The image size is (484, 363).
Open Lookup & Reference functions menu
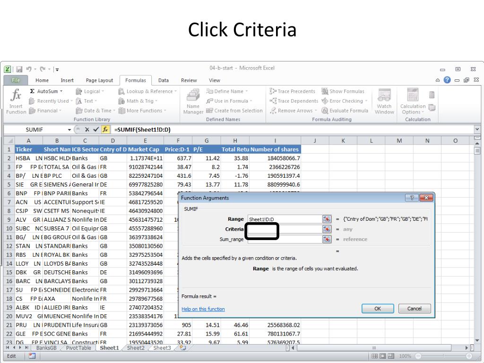click(147, 91)
